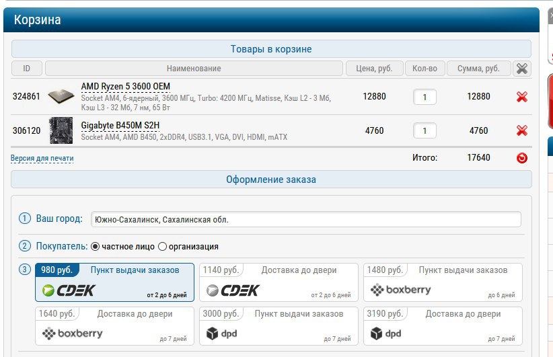The width and height of the screenshot is (553, 357).
Task: Choose Boxberry door delivery for 1640 руб.
Action: pyautogui.click(x=114, y=326)
